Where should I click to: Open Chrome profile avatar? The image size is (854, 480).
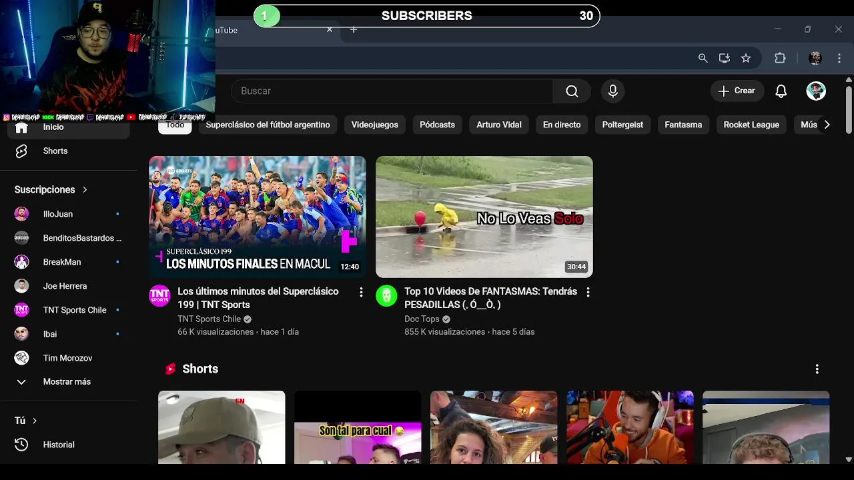pyautogui.click(x=815, y=58)
